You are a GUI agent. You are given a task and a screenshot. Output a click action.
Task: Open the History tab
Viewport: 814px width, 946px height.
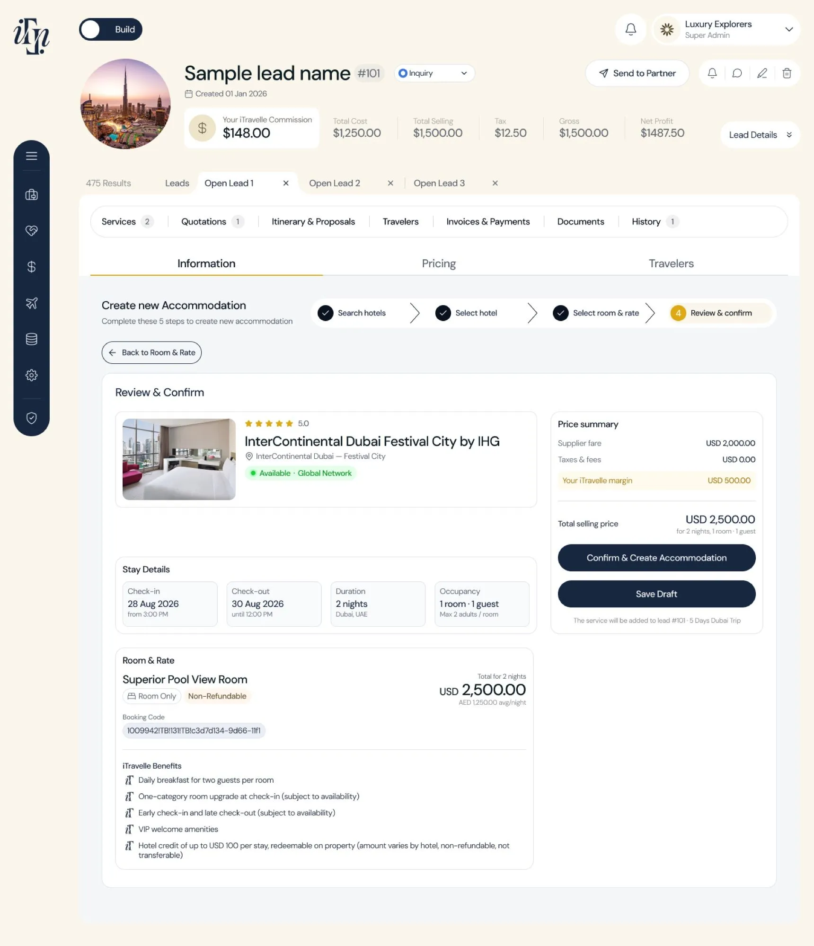(655, 221)
